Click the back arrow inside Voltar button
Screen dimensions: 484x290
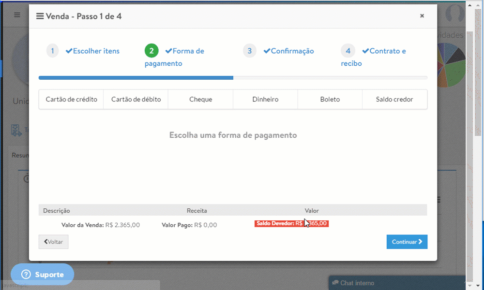tap(45, 242)
